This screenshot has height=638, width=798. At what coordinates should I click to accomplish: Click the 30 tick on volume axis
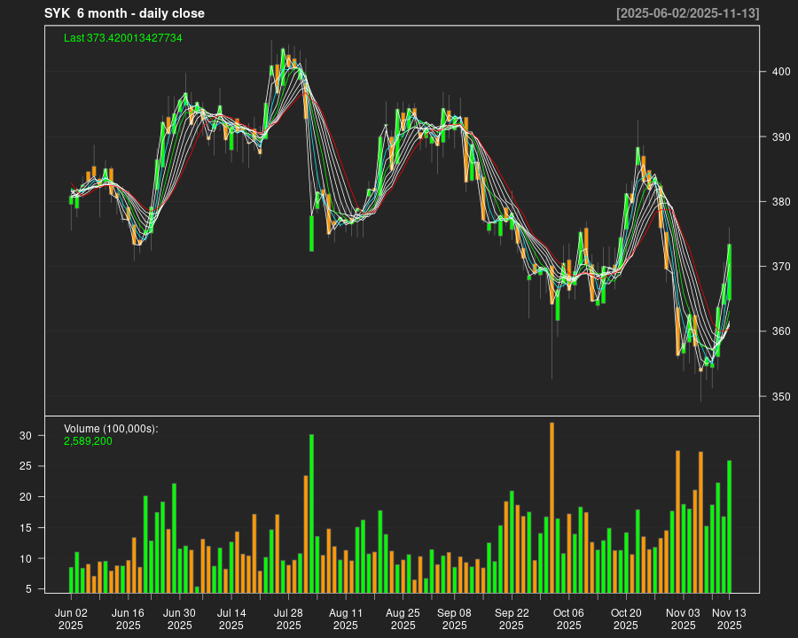coord(26,436)
